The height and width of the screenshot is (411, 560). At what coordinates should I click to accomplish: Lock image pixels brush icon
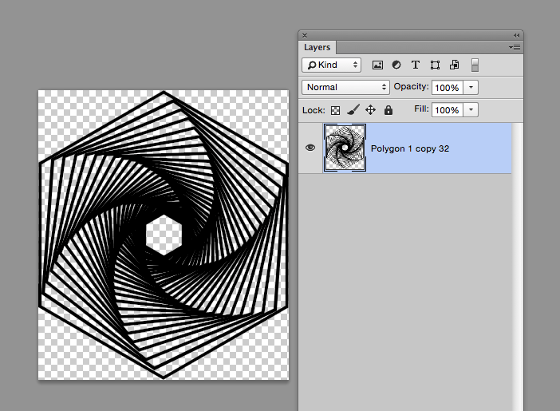pyautogui.click(x=353, y=110)
